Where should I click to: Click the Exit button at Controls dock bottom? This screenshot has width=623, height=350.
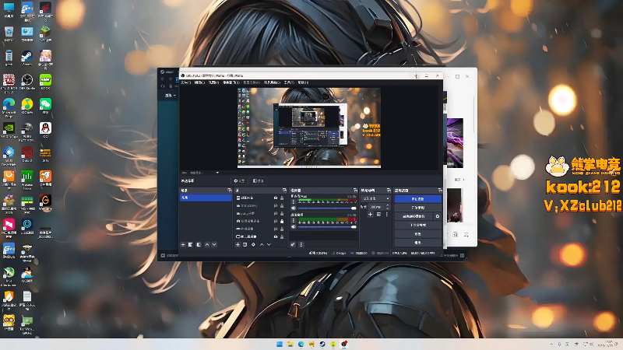click(417, 243)
